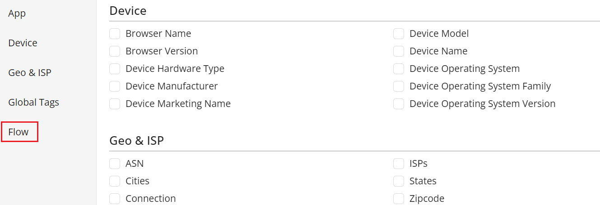Tick the Device Hardware Type checkbox
Image resolution: width=600 pixels, height=205 pixels.
coord(115,69)
